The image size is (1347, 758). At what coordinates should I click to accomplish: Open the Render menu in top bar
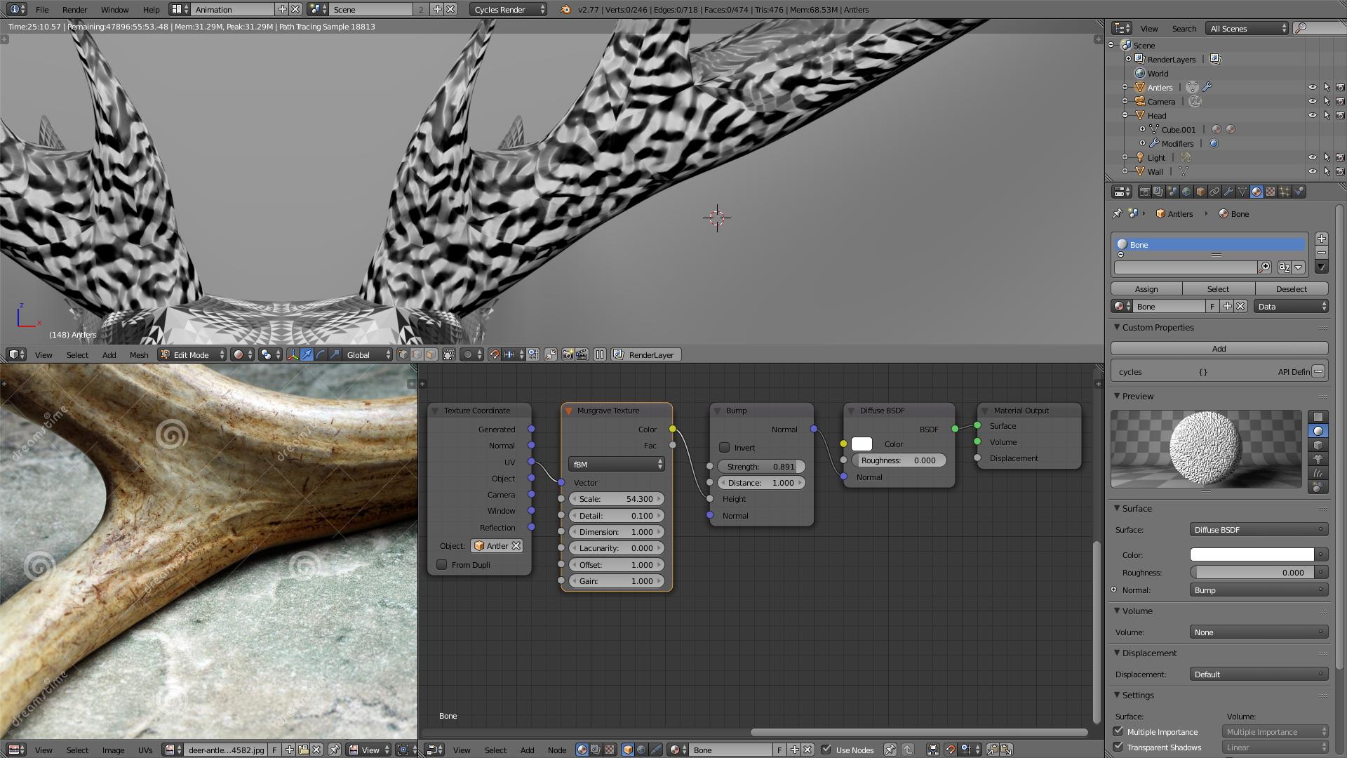coord(74,9)
